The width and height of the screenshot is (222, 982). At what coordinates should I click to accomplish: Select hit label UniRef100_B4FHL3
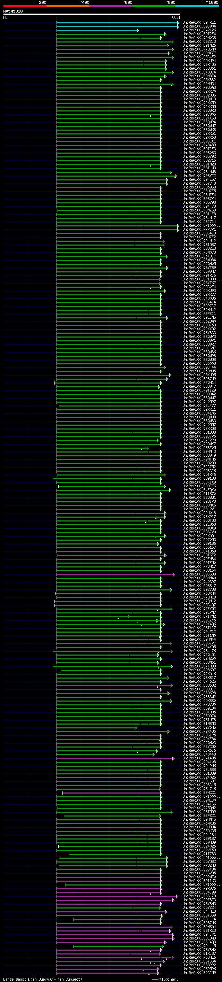(x=199, y=912)
